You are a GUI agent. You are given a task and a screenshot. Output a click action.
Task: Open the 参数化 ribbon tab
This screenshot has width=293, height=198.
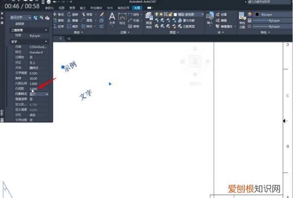[x=49, y=8]
